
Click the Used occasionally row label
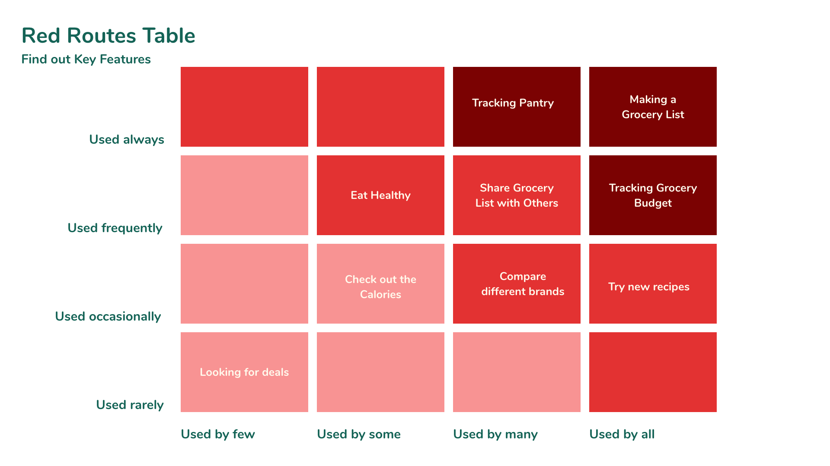[x=108, y=316]
